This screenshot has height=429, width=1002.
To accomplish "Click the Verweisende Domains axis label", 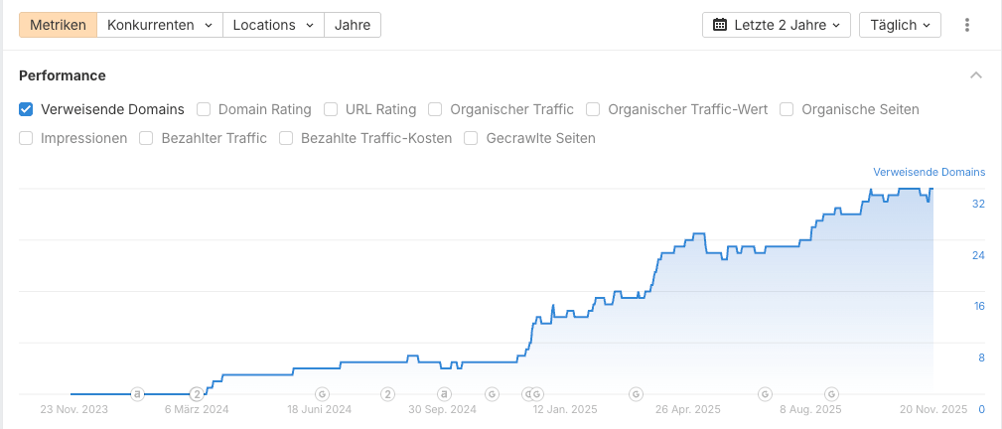I will 929,172.
